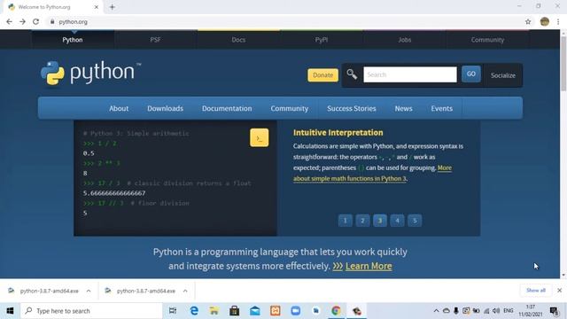Open the volume control in the tray
This screenshot has width=567, height=319.
496,311
